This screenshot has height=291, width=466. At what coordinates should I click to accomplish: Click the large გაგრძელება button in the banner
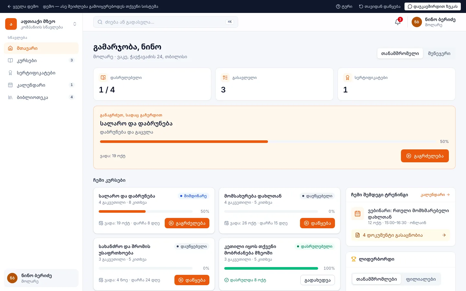(425, 156)
